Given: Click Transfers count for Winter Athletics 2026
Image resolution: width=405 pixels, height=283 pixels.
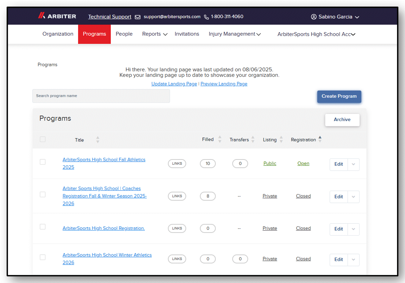Looking at the screenshot, I should click(x=240, y=259).
